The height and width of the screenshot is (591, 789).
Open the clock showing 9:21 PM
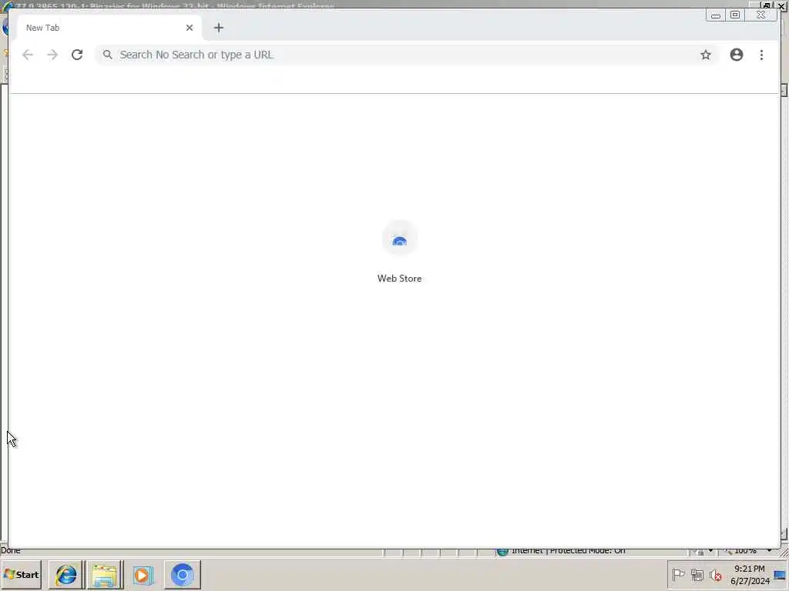[750, 574]
